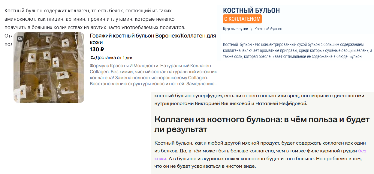
Task: Click the 130 ₽ price
Action: pyautogui.click(x=97, y=49)
